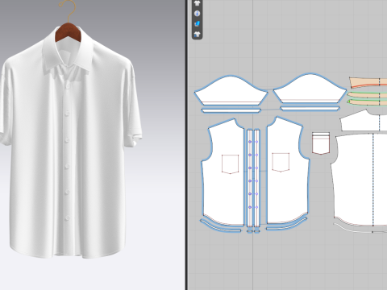387x290 pixels.
Task: Select the large back body pattern piece
Action: pyautogui.click(x=360, y=180)
